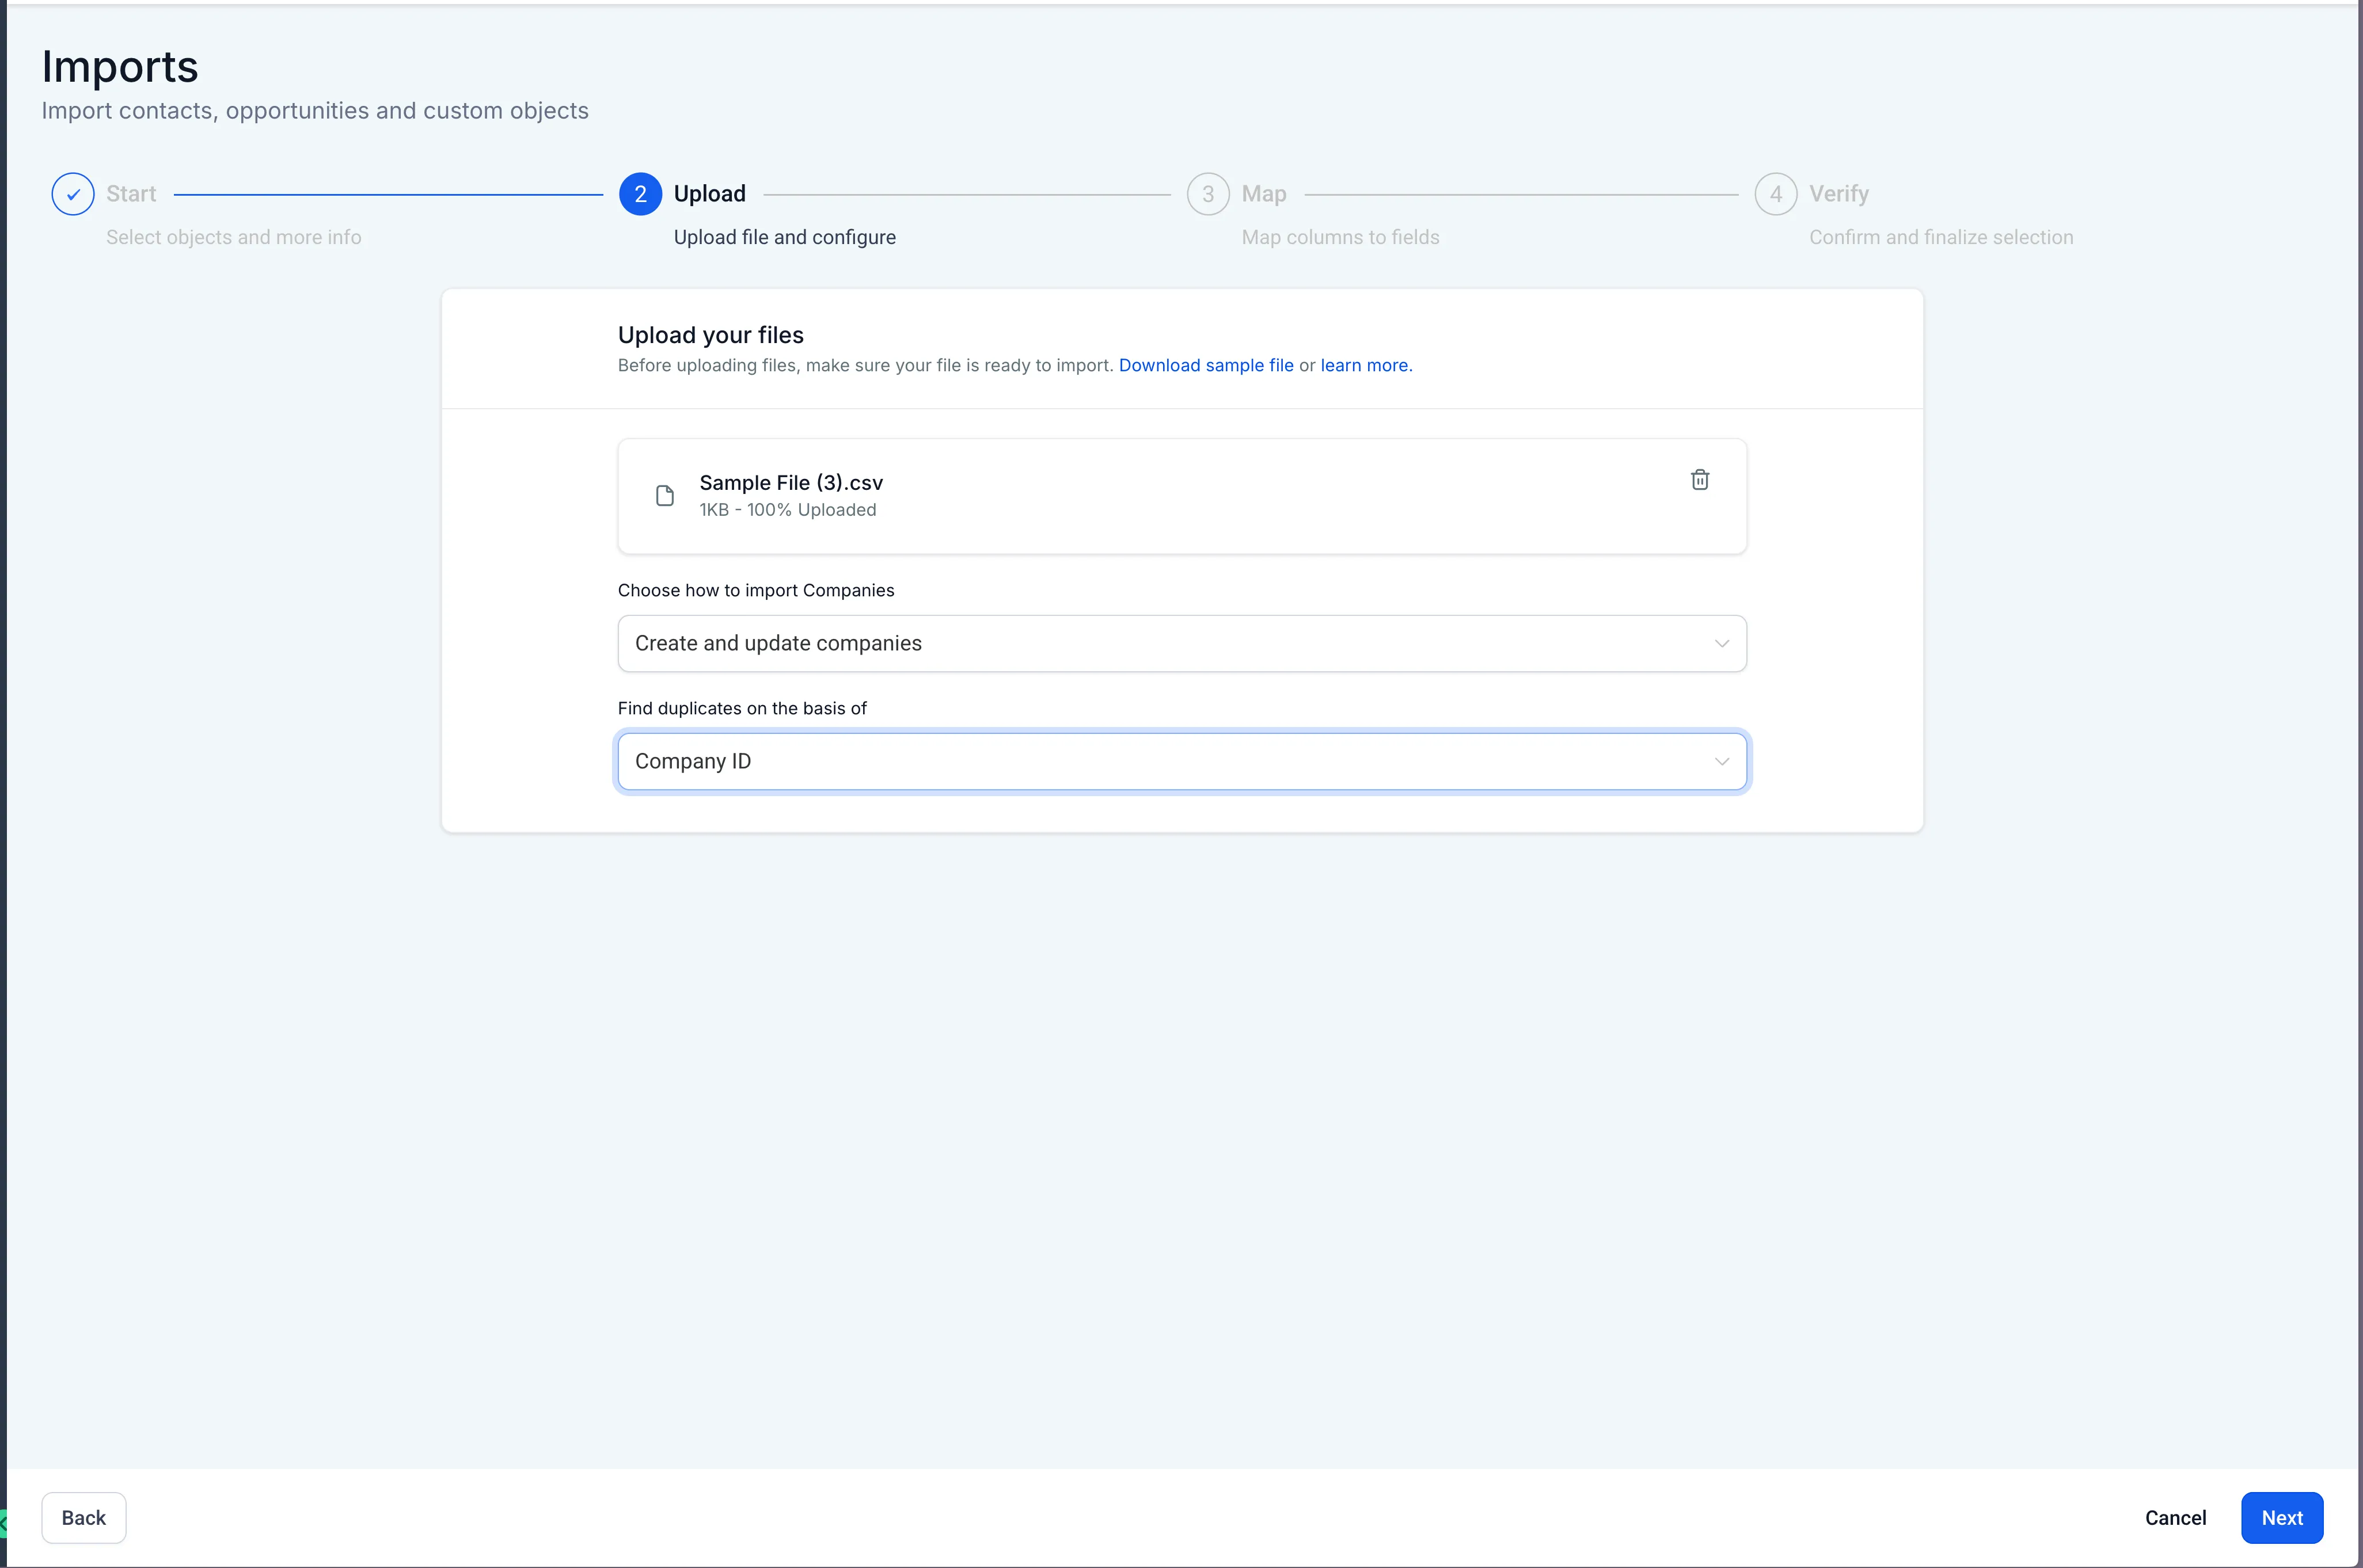Click the Start step label
2363x1568 pixels.
130,193
